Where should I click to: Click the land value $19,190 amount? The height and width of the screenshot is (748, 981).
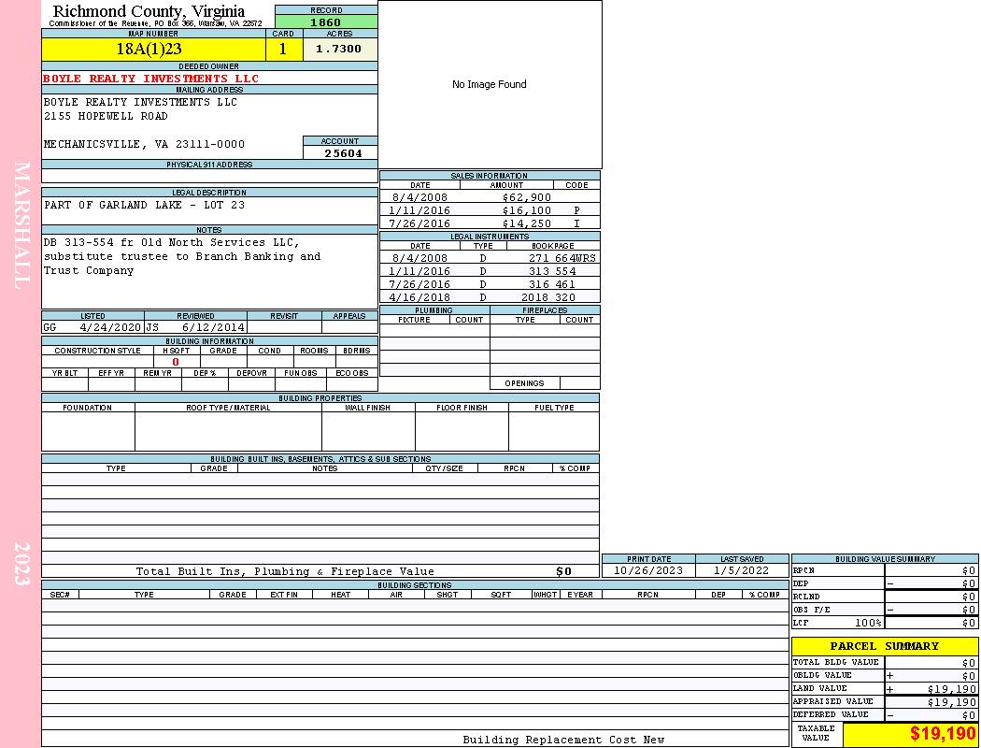click(x=951, y=688)
